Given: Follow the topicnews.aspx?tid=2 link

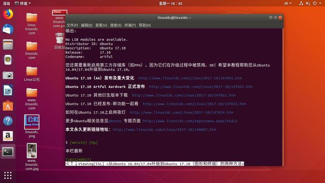Looking at the screenshot, I should (x=190, y=121).
